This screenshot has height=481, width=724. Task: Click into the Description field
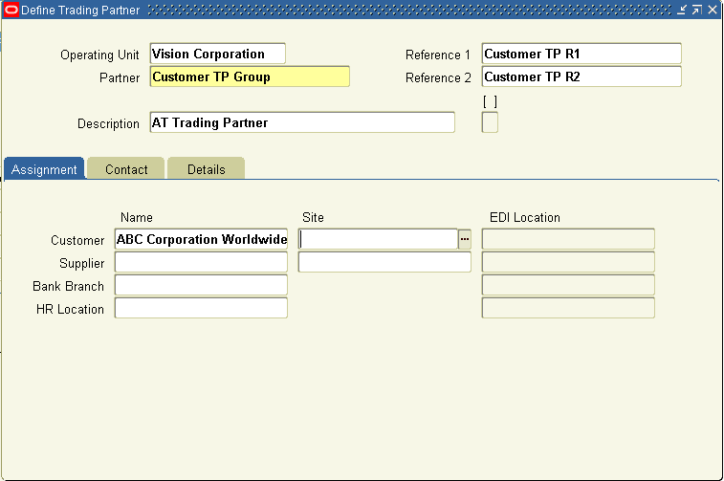pos(302,122)
